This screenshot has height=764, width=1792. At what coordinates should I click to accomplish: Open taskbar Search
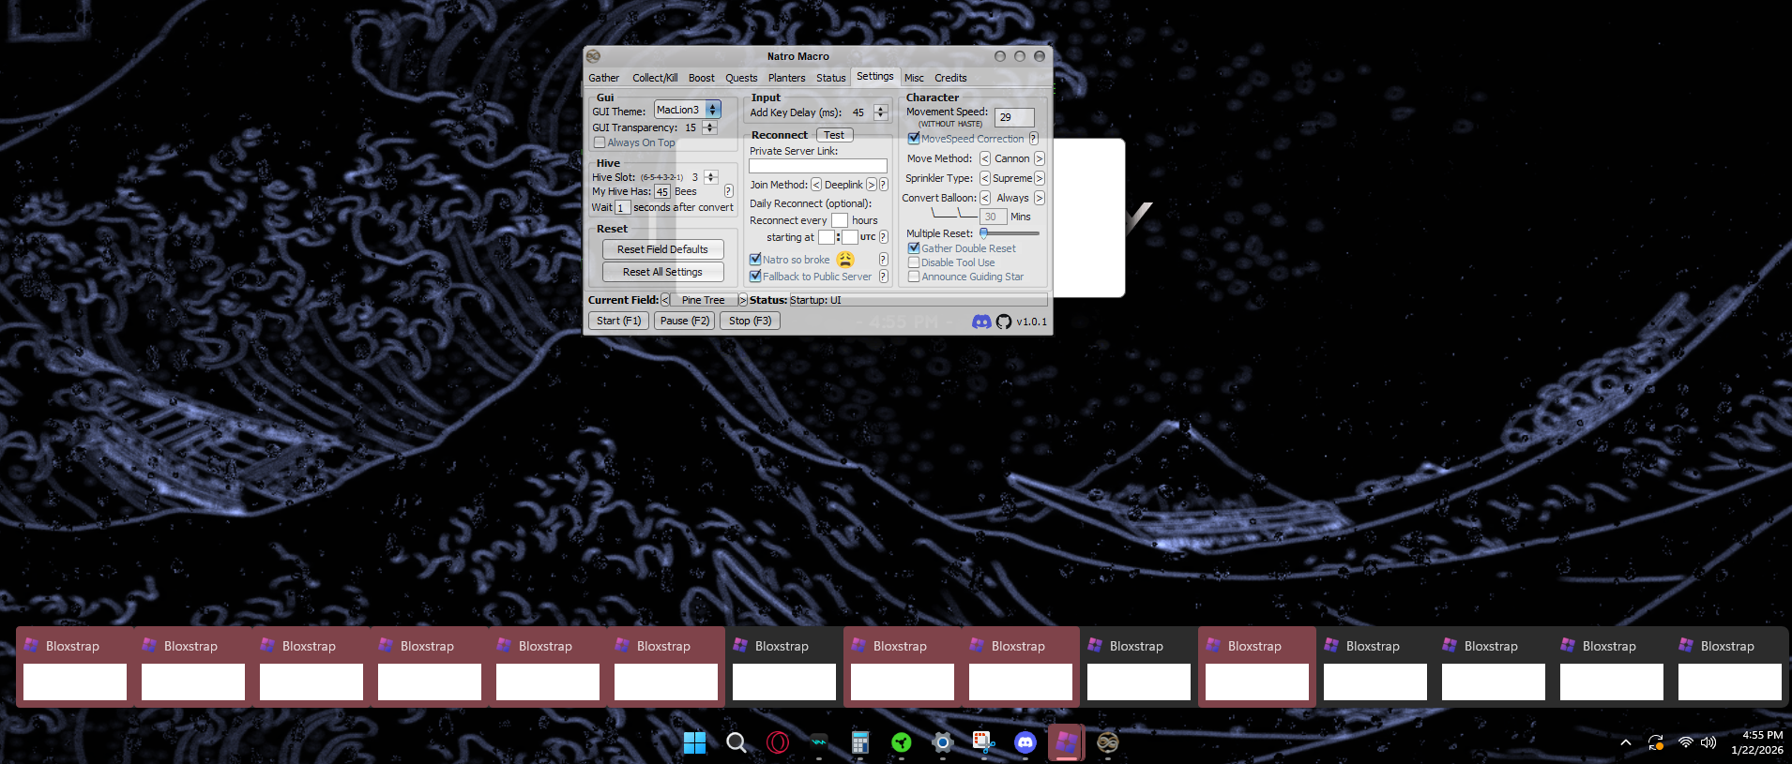(x=737, y=743)
